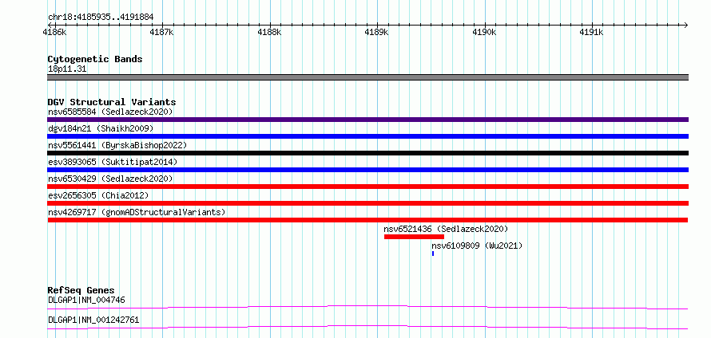The width and height of the screenshot is (711, 338).
Task: Open the DLGAP1|NM_004746 gene label
Action: (86, 300)
